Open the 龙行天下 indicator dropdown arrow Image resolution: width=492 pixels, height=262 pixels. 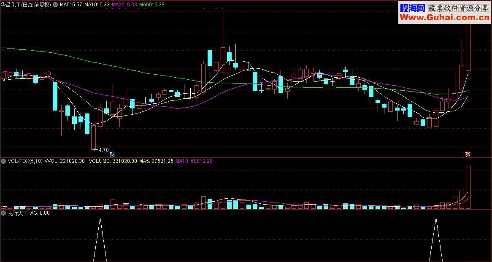pos(4,213)
